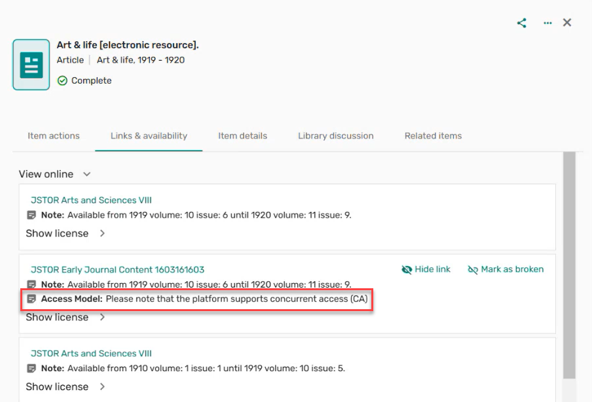Click the Mark as broken link icon
This screenshot has width=592, height=402.
point(473,270)
